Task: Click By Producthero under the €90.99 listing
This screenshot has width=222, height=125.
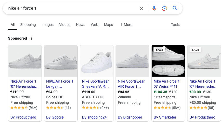Action: 202,117
